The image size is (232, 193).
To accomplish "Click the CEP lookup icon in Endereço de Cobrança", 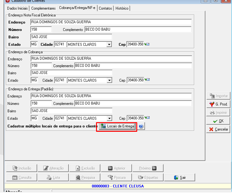I will point(147,80).
